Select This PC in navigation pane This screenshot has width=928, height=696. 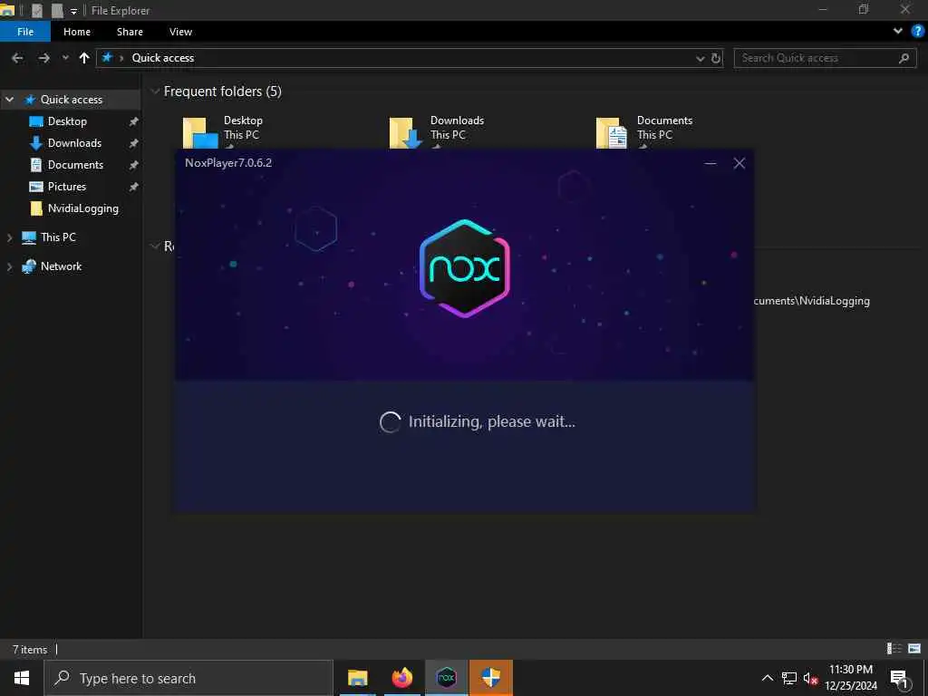point(58,237)
